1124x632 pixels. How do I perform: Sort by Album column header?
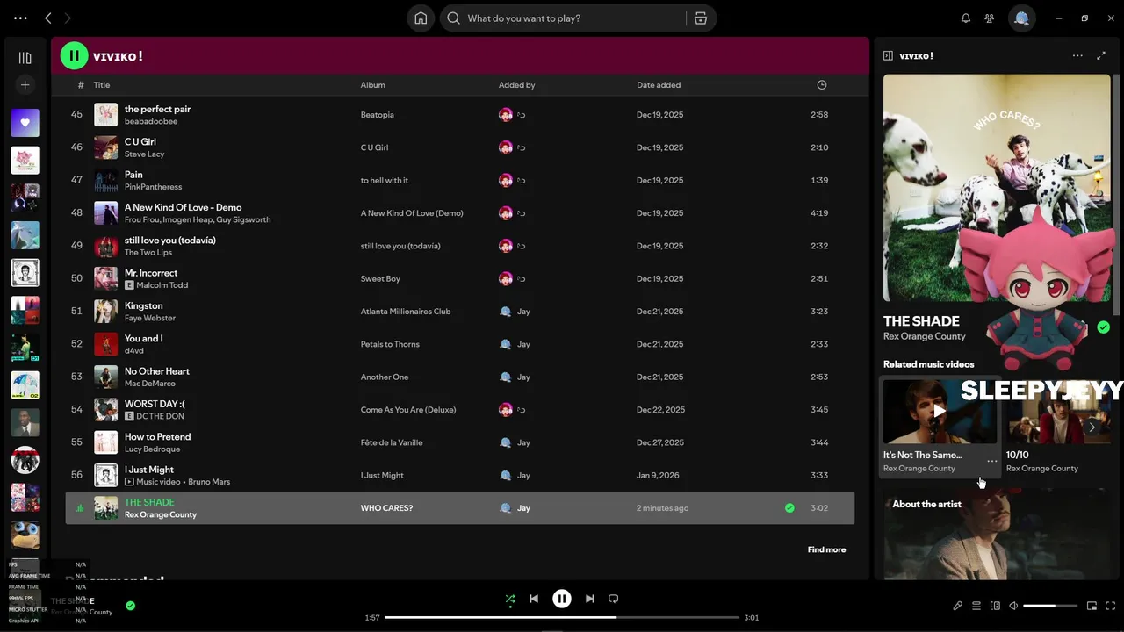click(x=372, y=85)
